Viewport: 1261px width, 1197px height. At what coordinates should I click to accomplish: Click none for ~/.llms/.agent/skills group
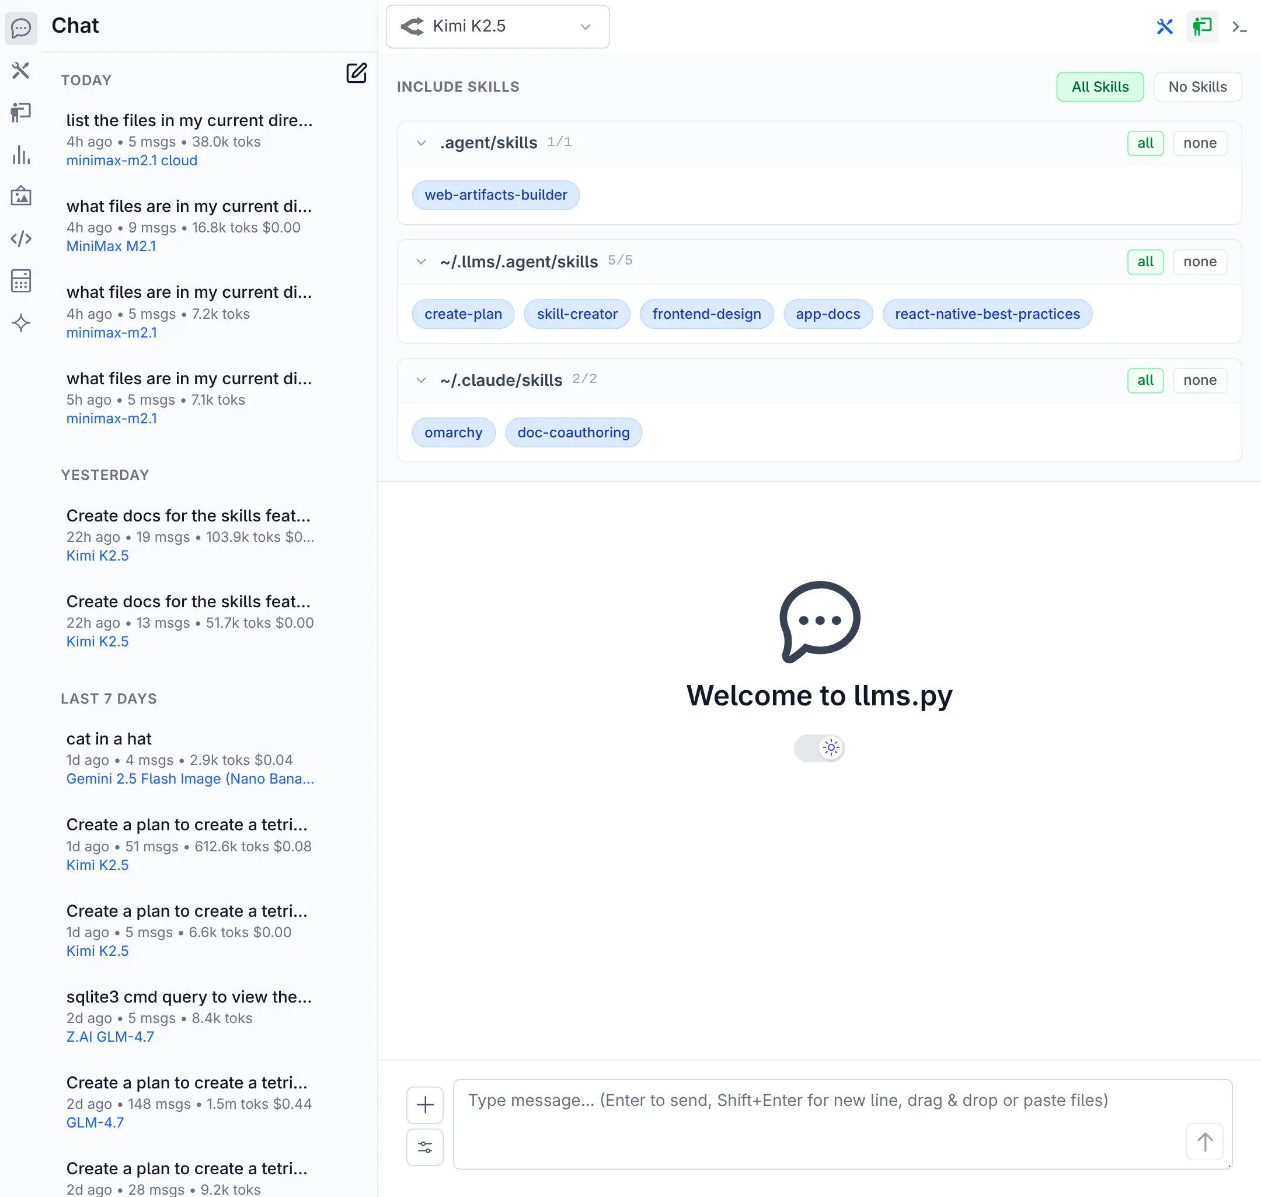point(1199,262)
